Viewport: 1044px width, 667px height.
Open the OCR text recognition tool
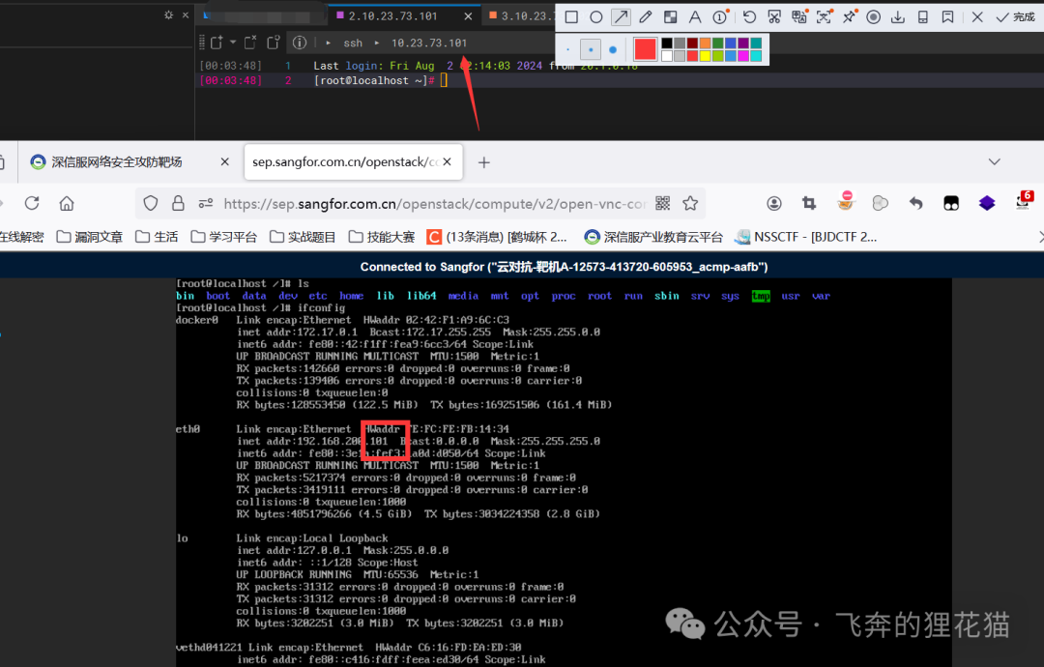click(x=824, y=17)
